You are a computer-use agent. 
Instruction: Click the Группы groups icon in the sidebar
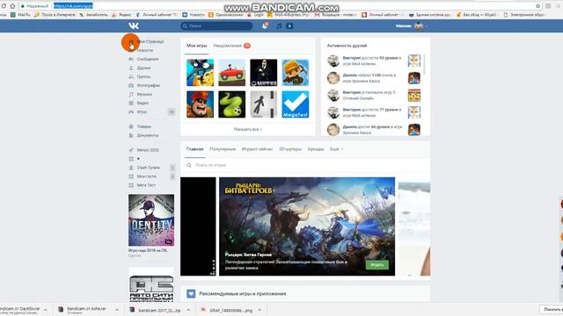click(131, 76)
